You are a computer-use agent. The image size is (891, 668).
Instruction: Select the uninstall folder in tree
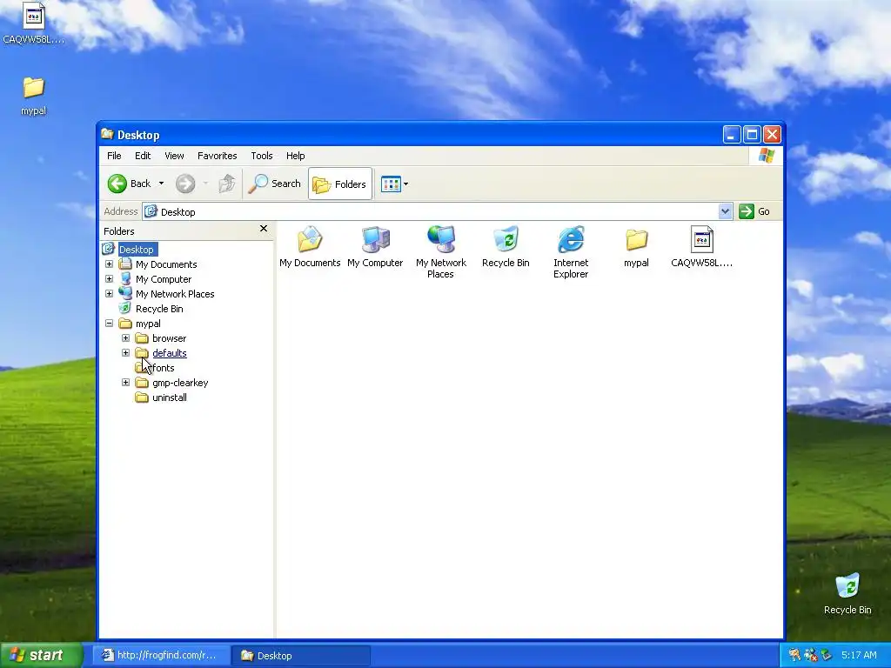pos(170,397)
